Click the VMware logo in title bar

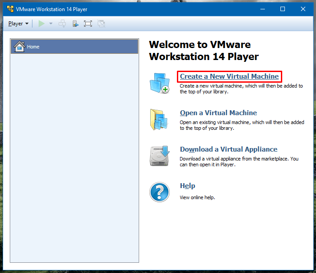click(10, 9)
